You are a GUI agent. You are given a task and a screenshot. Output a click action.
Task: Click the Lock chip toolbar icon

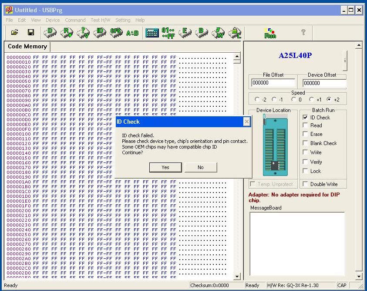coord(235,33)
